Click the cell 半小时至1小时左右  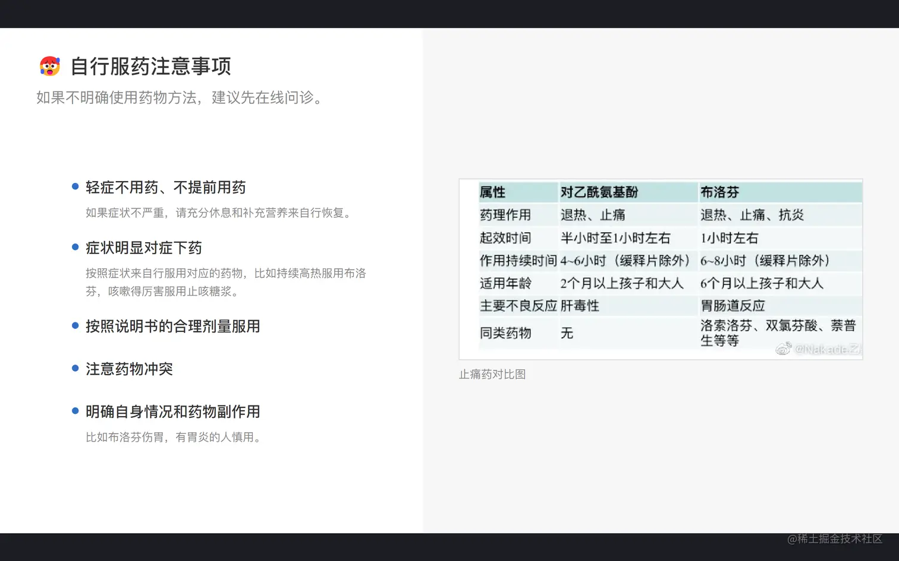click(x=615, y=238)
